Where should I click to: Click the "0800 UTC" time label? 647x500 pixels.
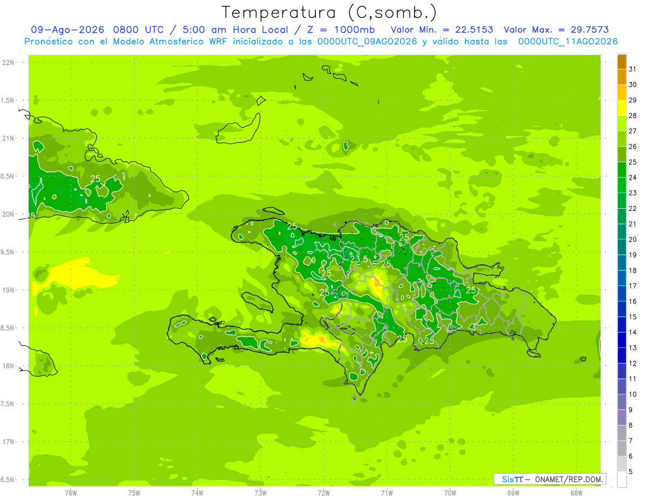pyautogui.click(x=139, y=30)
